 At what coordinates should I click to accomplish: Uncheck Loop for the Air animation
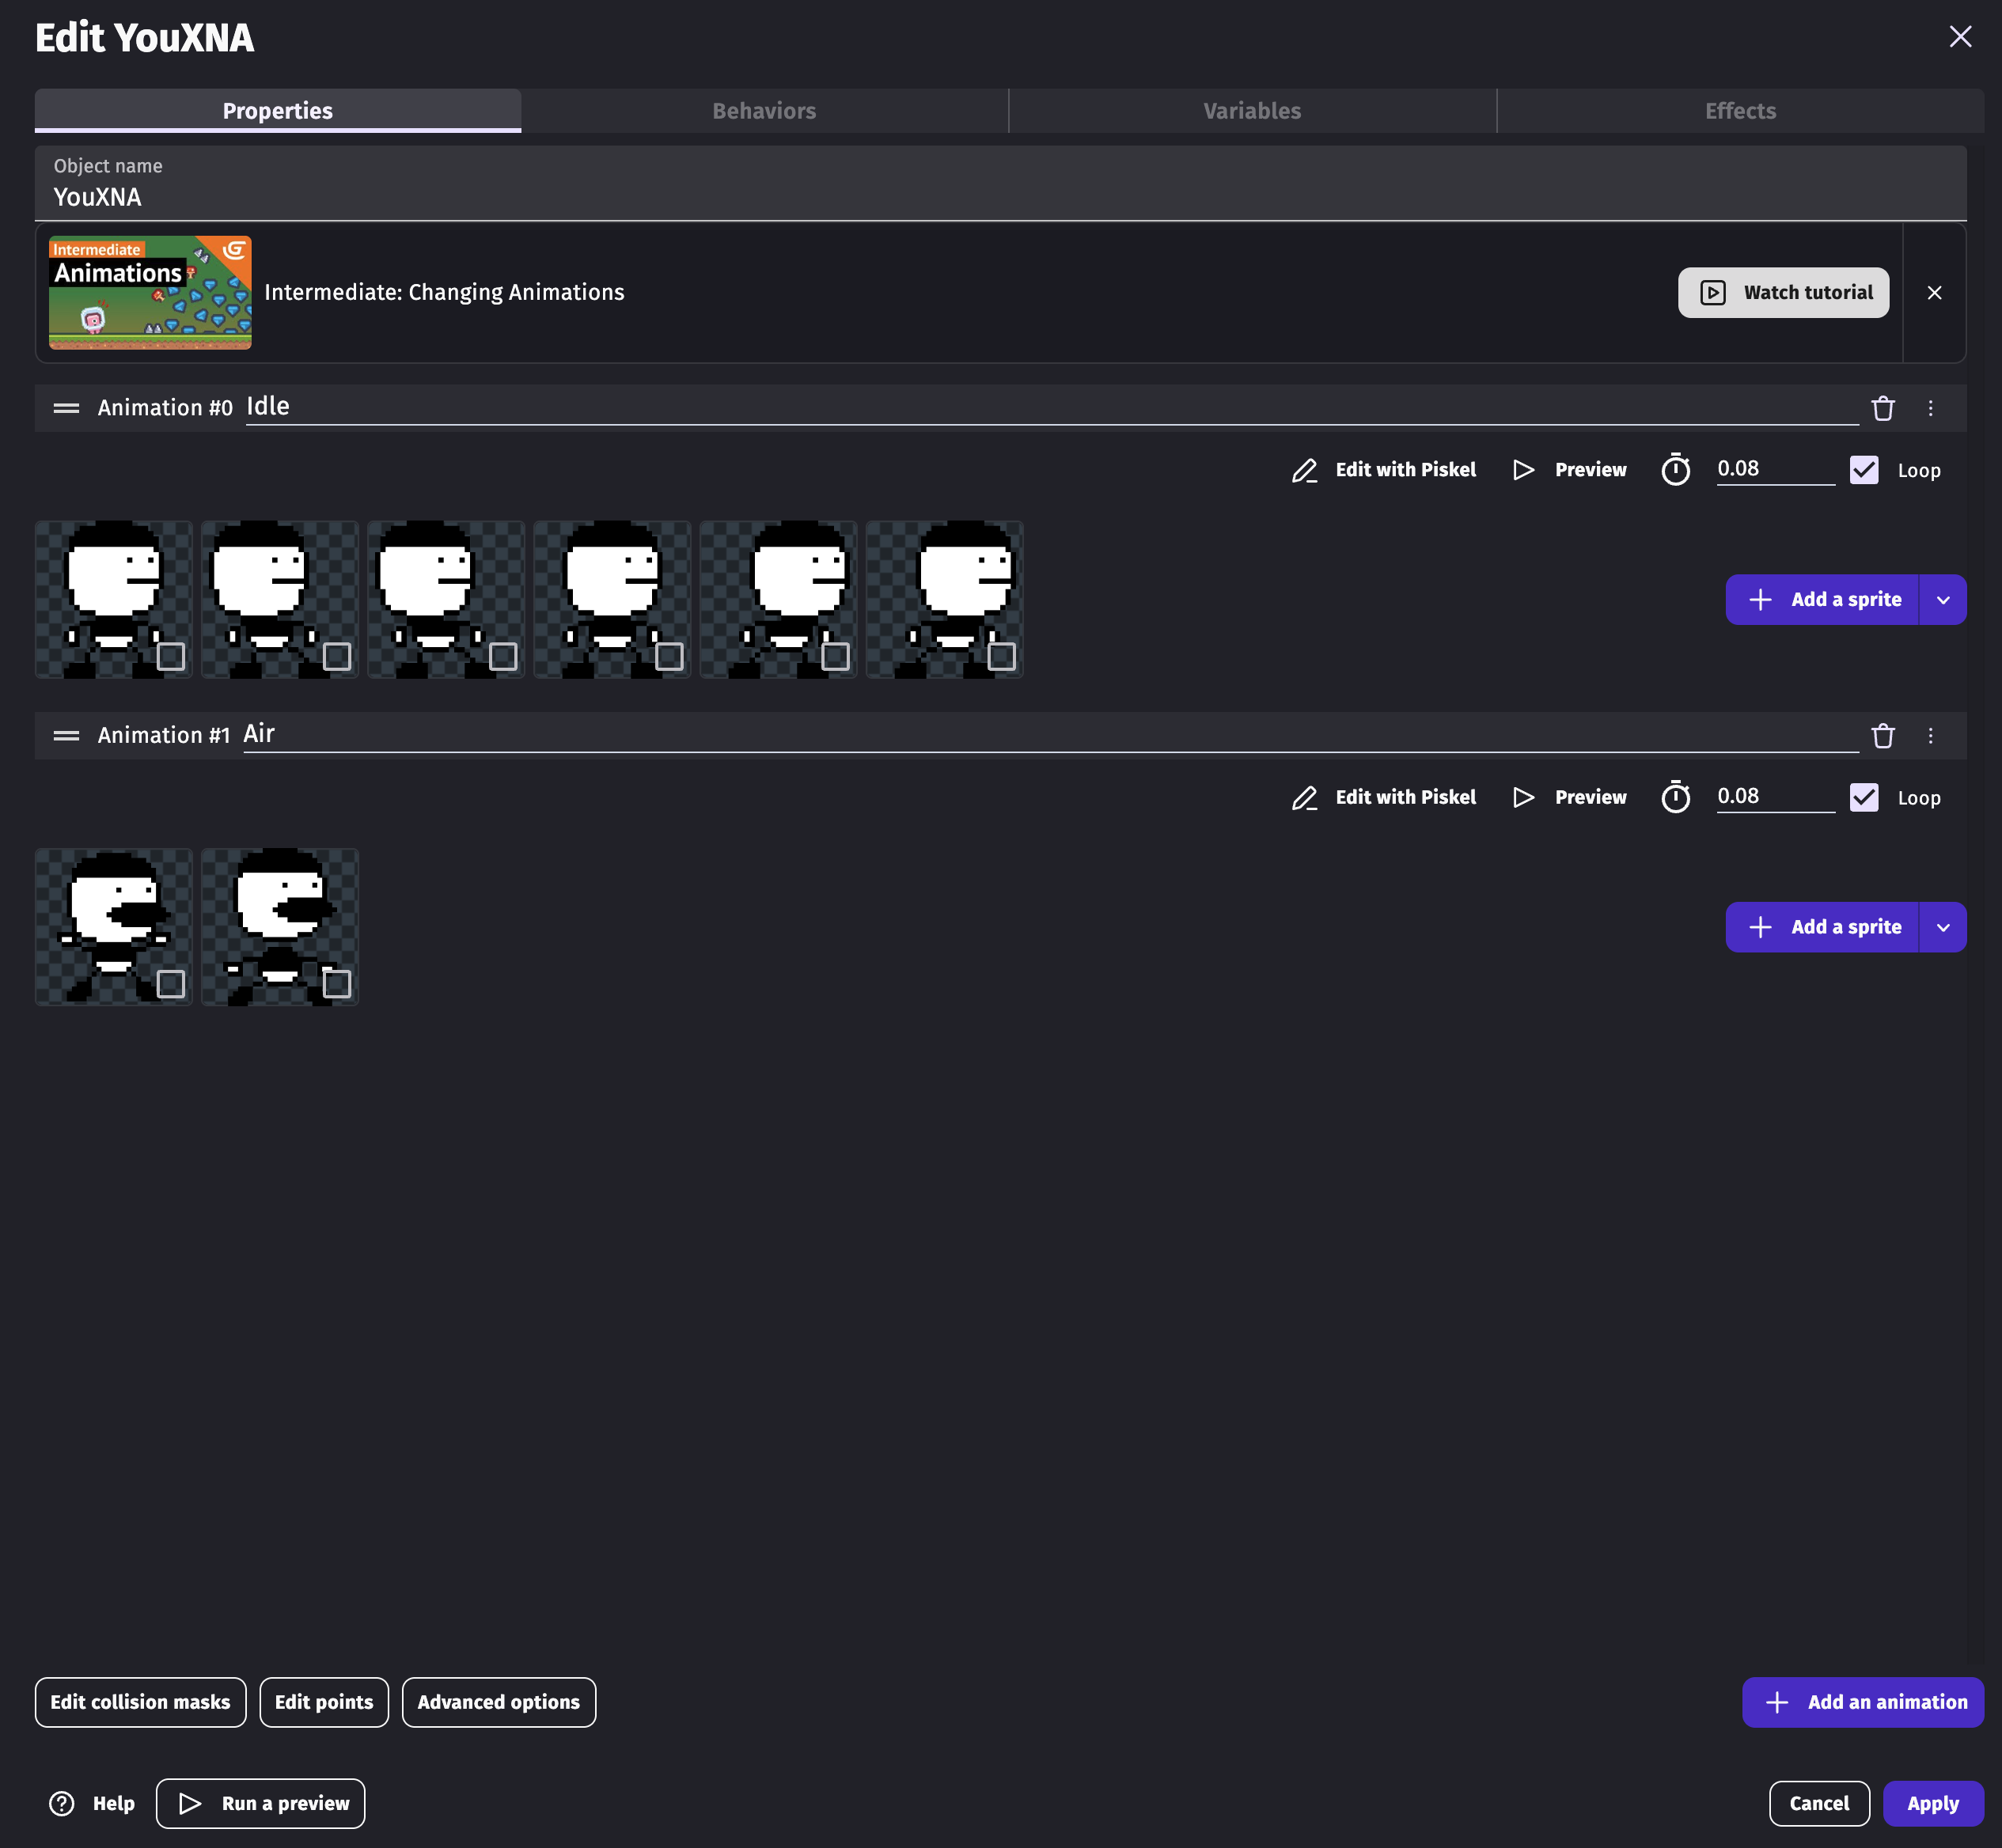[1864, 797]
